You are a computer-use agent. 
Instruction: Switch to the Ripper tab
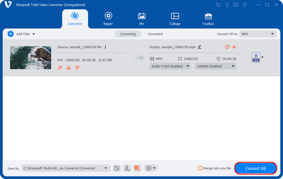[x=108, y=19]
